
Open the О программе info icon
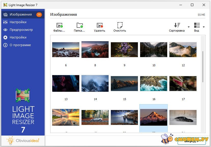5,45
